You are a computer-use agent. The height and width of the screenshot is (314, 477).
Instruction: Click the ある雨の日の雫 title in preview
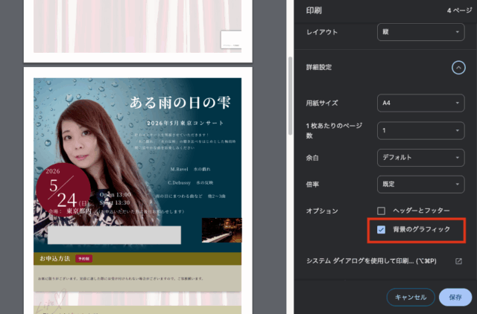(x=184, y=102)
